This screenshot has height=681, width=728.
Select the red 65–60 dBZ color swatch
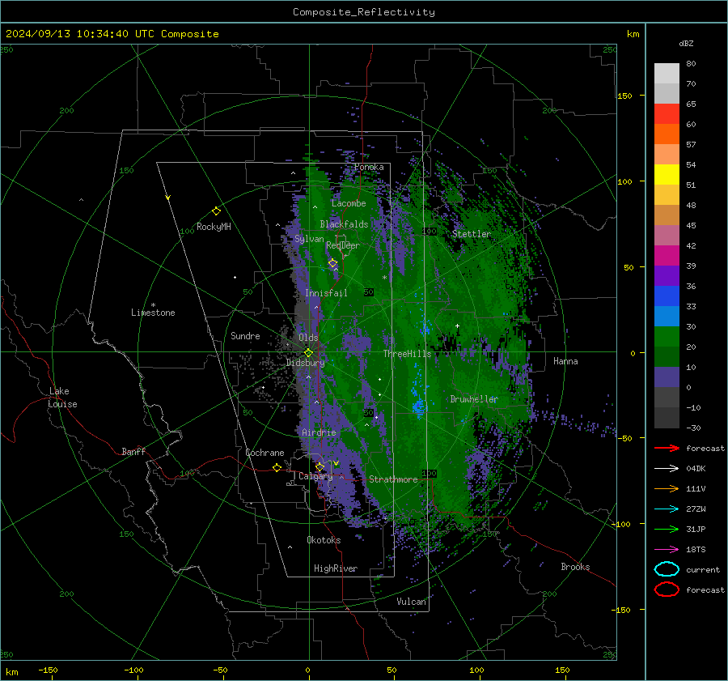[667, 114]
